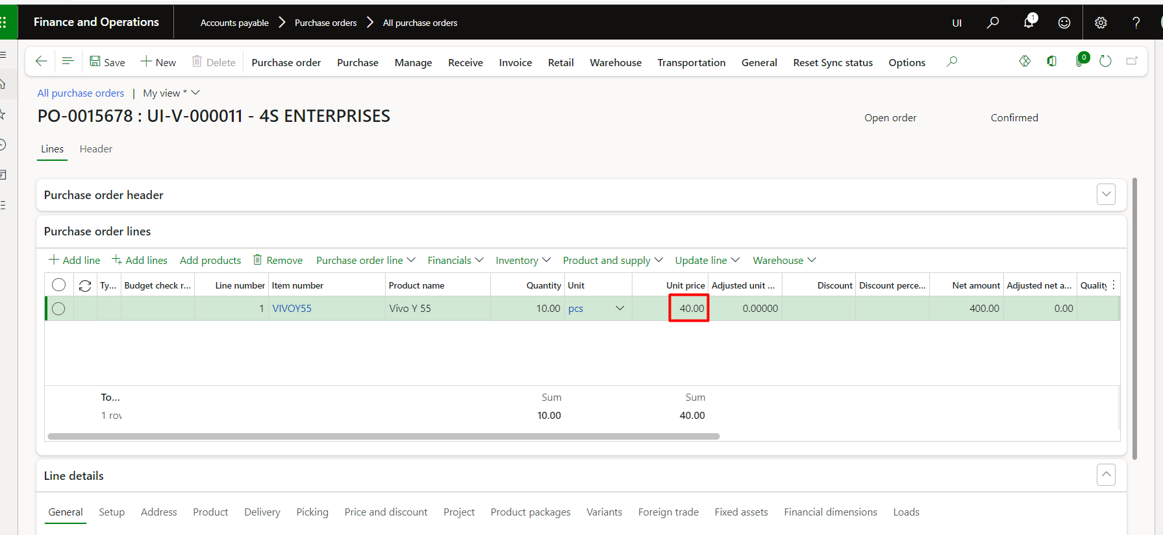The height and width of the screenshot is (535, 1163).
Task: Open the Financials dropdown menu
Action: pyautogui.click(x=455, y=260)
